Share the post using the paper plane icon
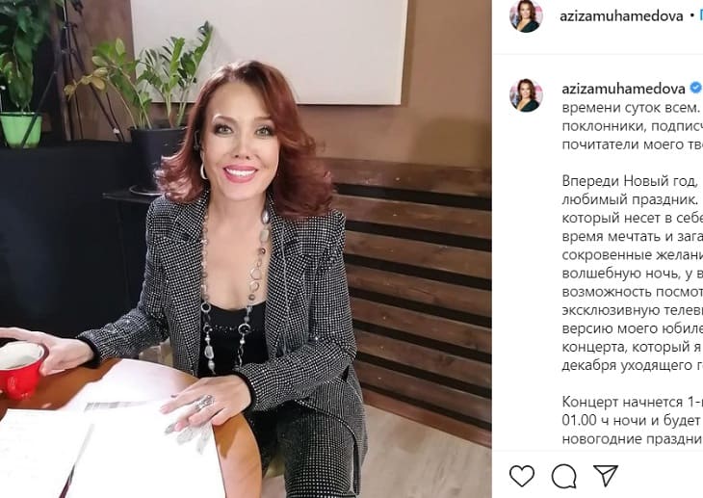Viewport: 703px width, 498px height. pos(606,476)
